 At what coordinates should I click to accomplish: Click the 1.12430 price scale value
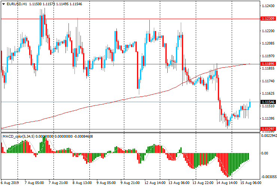point(268,6)
